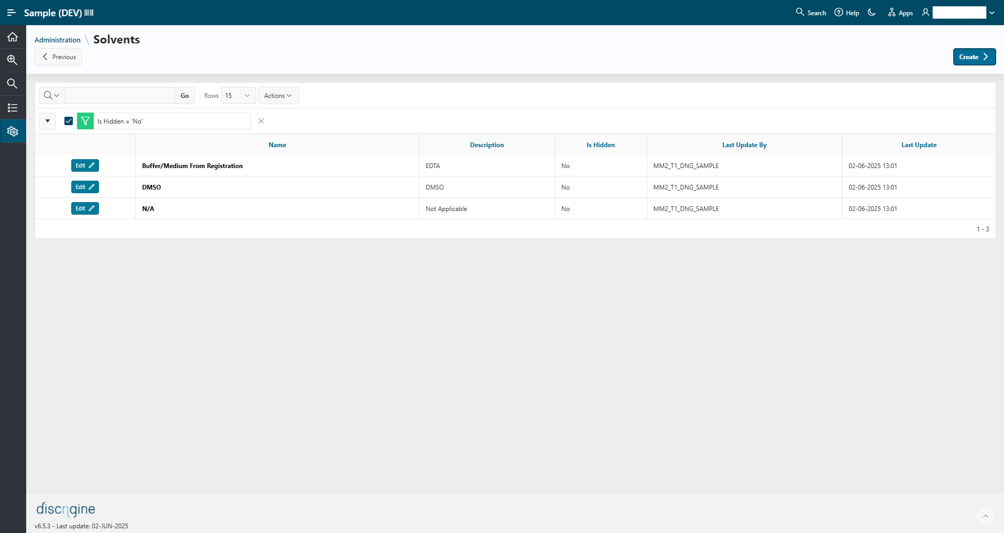This screenshot has width=1004, height=533.
Task: Open the Is Hidden column header
Action: click(601, 145)
